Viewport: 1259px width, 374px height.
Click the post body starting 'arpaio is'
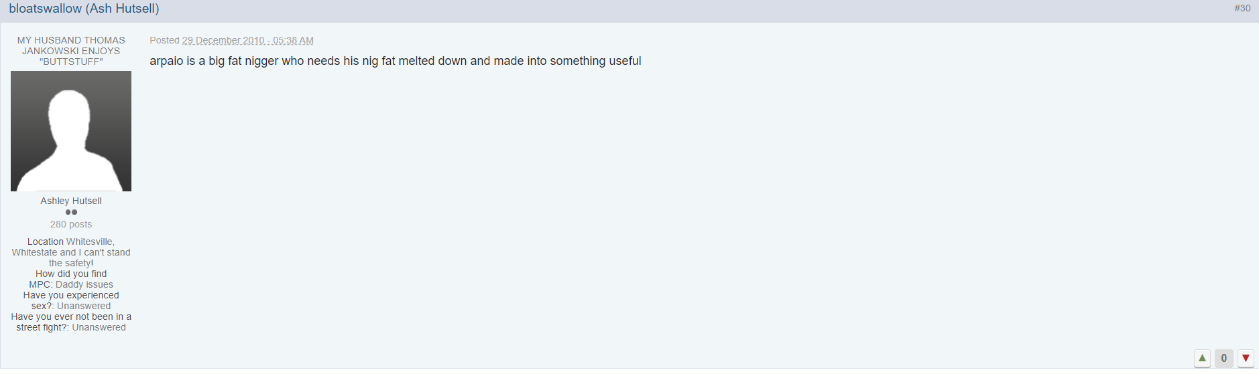tap(396, 61)
